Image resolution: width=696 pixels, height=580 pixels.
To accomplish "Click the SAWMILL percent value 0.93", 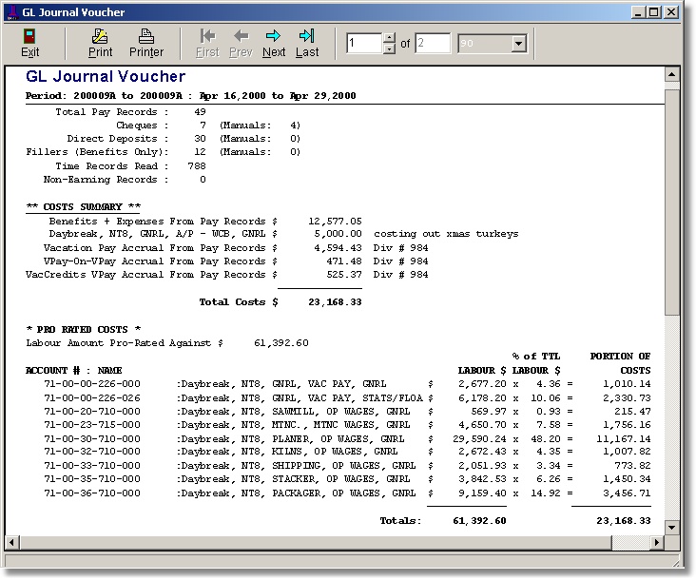I will pos(549,412).
